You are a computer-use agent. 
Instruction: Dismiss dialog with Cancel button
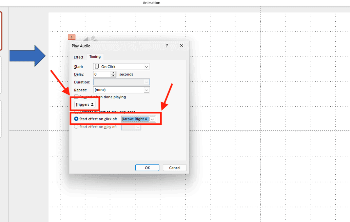pos(175,168)
